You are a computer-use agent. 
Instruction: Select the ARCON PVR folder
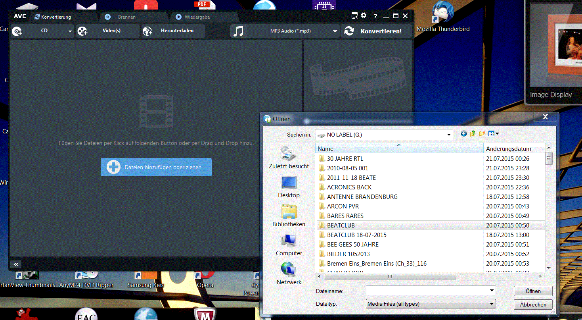pyautogui.click(x=343, y=206)
